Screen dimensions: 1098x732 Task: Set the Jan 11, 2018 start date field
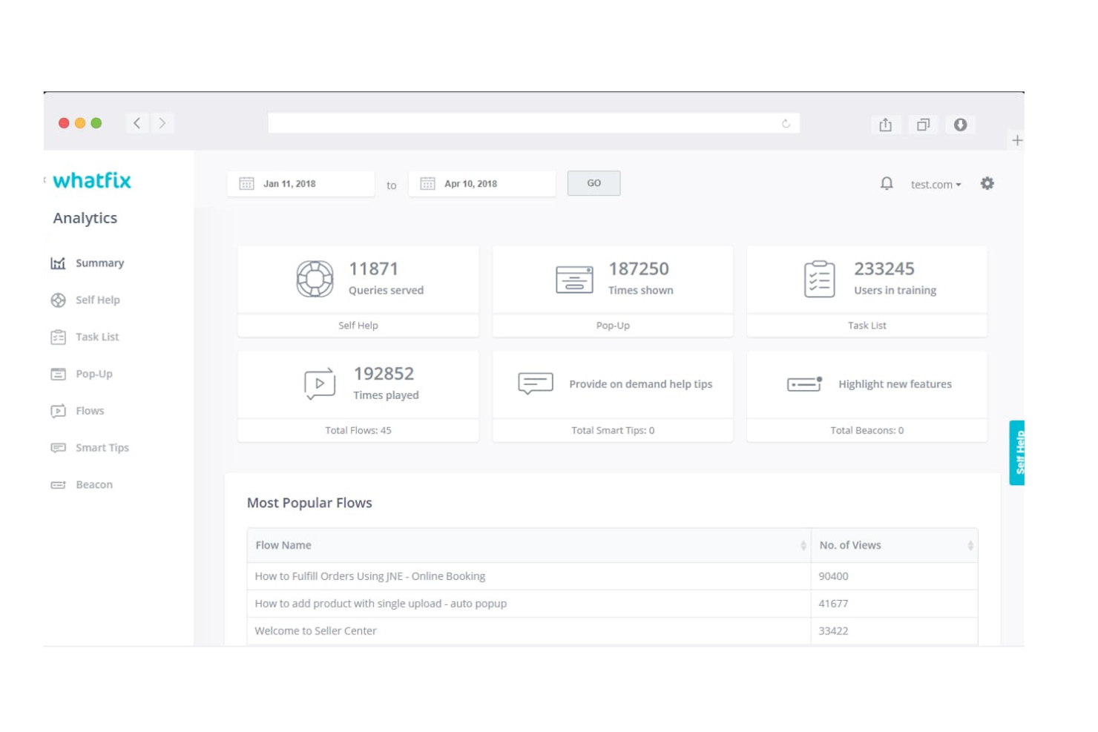[x=301, y=184]
